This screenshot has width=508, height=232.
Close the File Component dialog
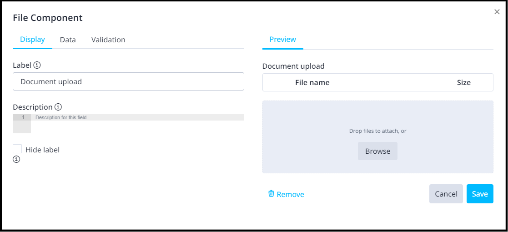497,12
